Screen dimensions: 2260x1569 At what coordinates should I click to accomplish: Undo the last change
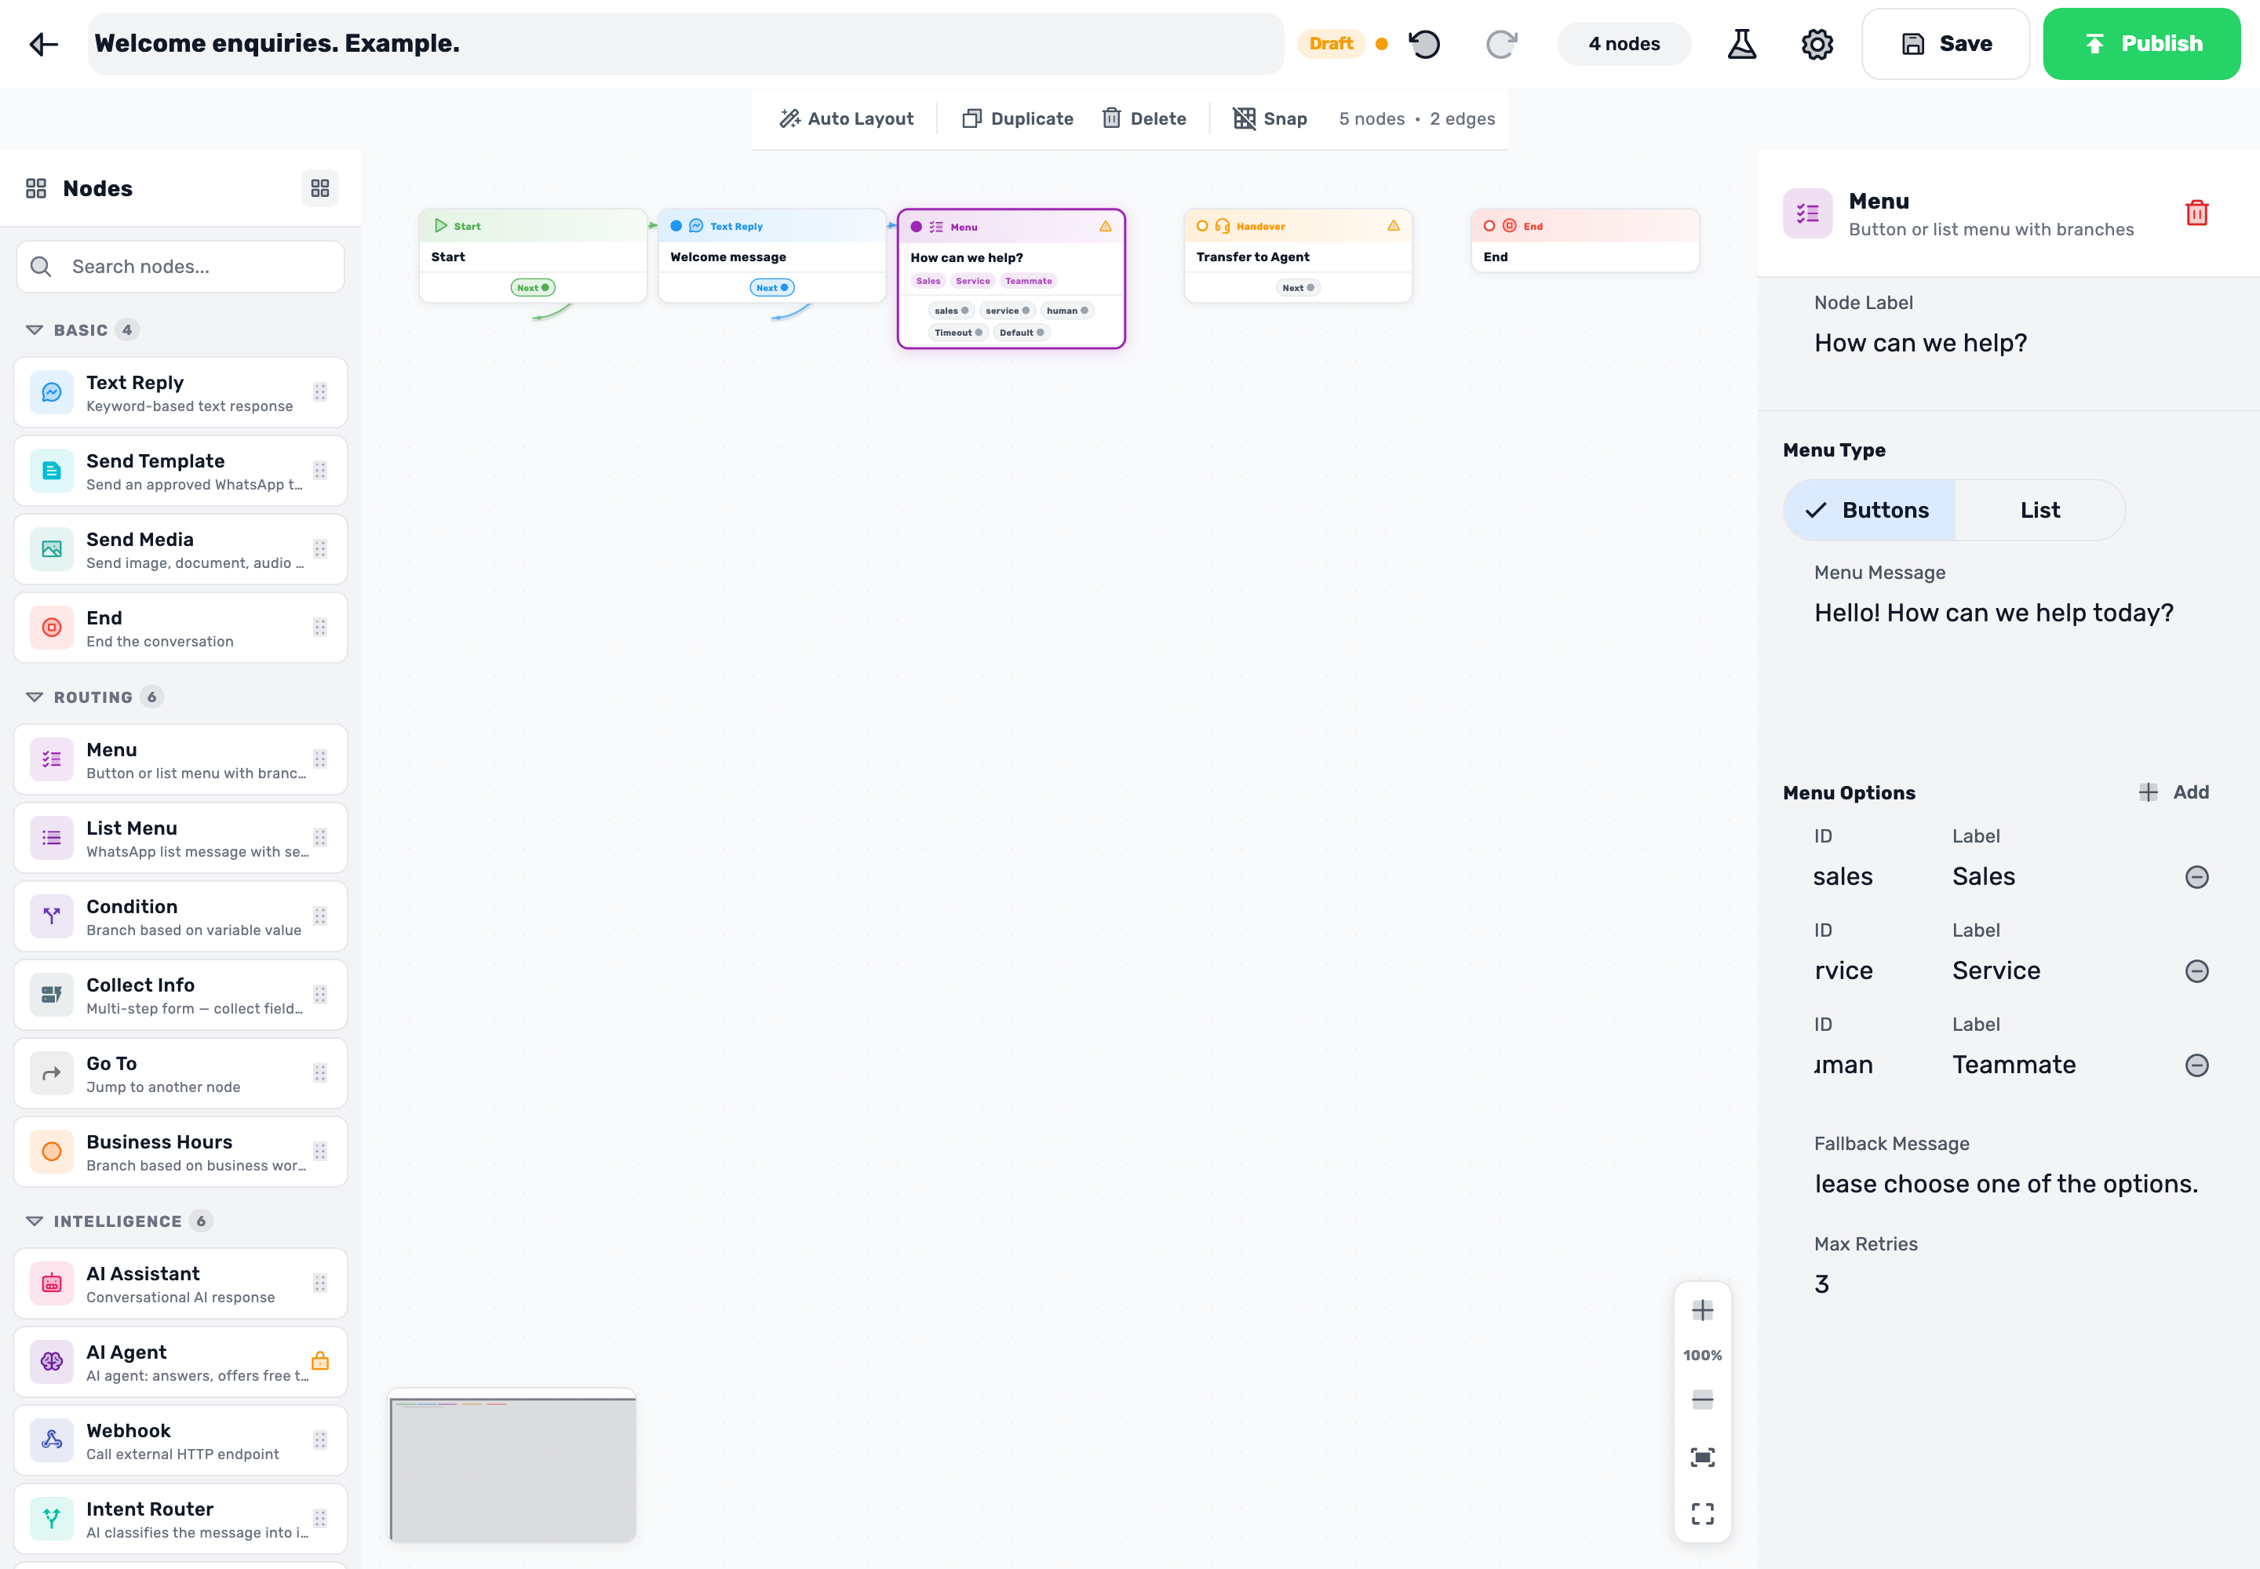1424,43
